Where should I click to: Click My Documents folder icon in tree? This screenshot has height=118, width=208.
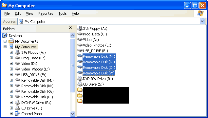pyautogui.click(x=11, y=41)
